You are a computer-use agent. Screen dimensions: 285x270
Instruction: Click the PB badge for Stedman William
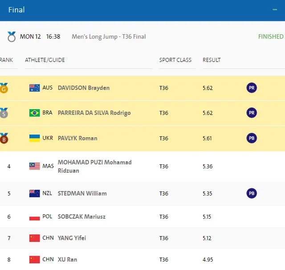click(252, 193)
